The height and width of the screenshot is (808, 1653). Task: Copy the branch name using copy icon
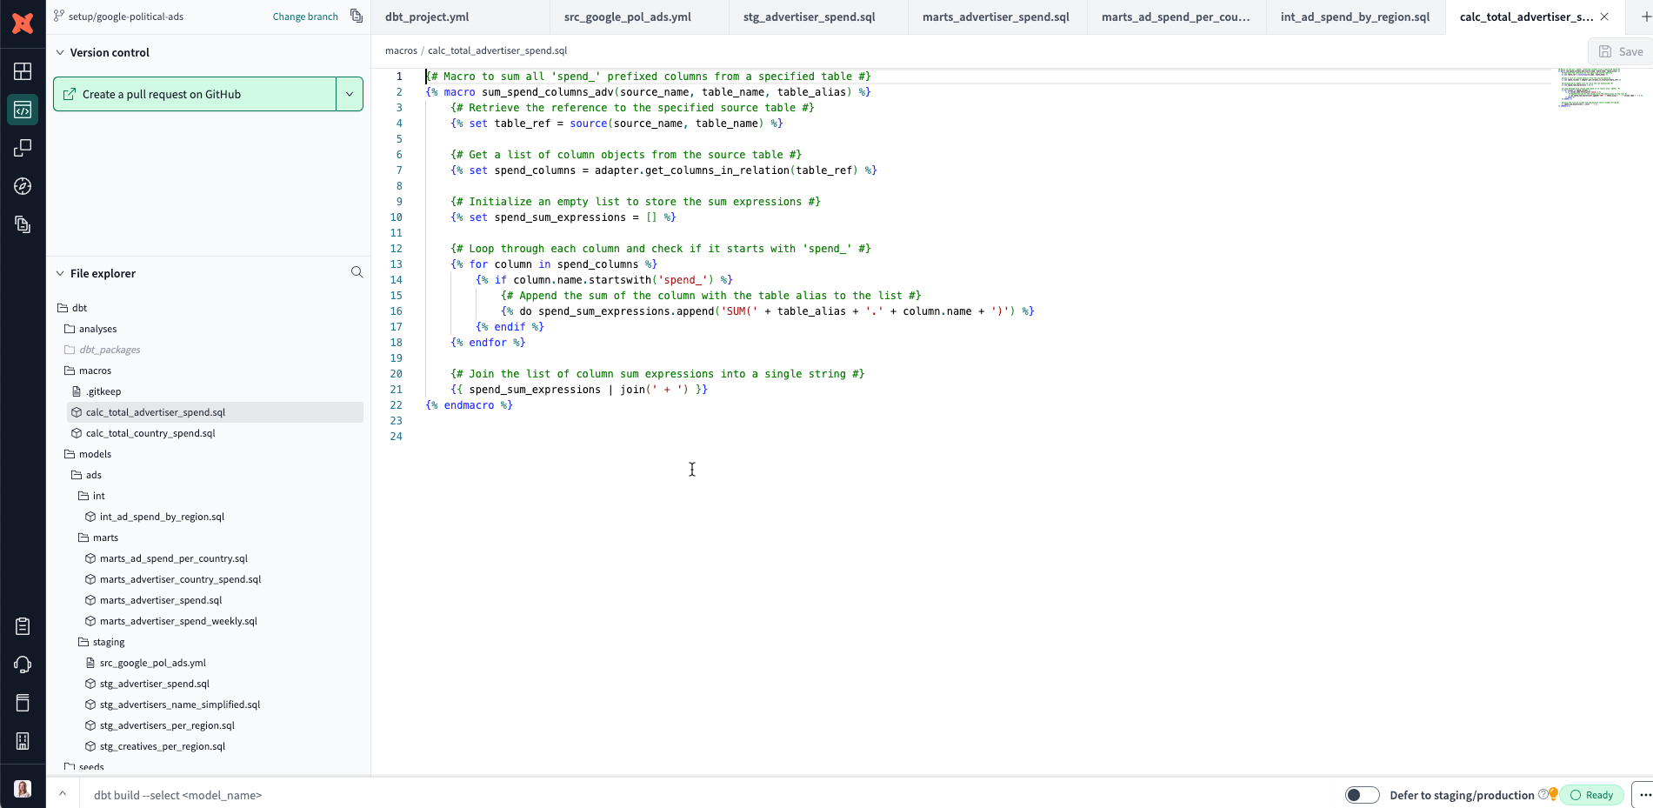point(356,16)
